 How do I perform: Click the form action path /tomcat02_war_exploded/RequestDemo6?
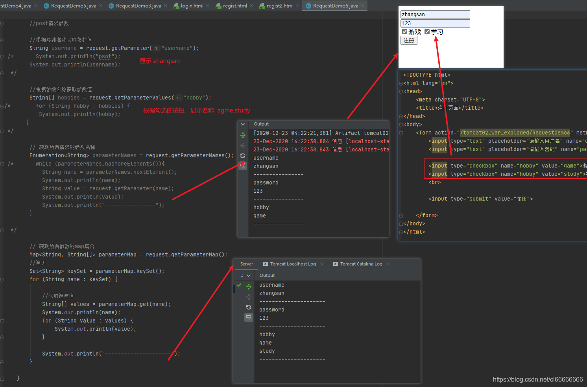pos(515,133)
